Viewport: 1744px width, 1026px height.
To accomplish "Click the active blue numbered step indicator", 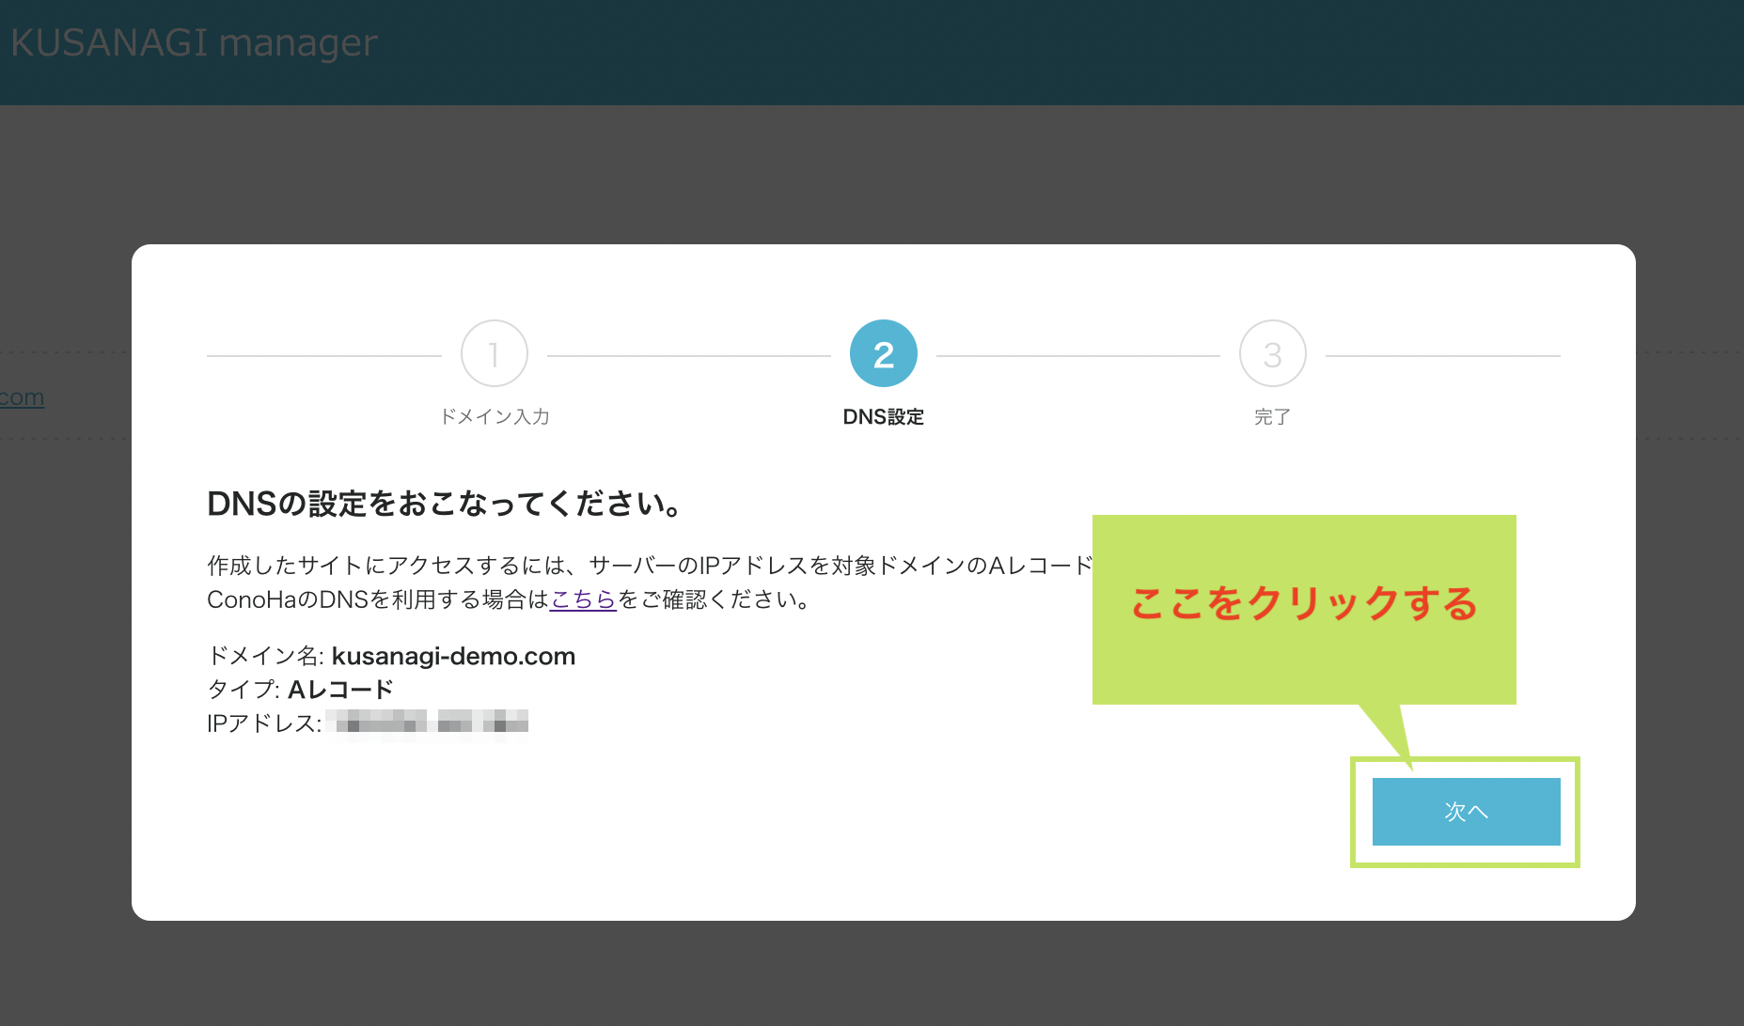I will click(883, 353).
